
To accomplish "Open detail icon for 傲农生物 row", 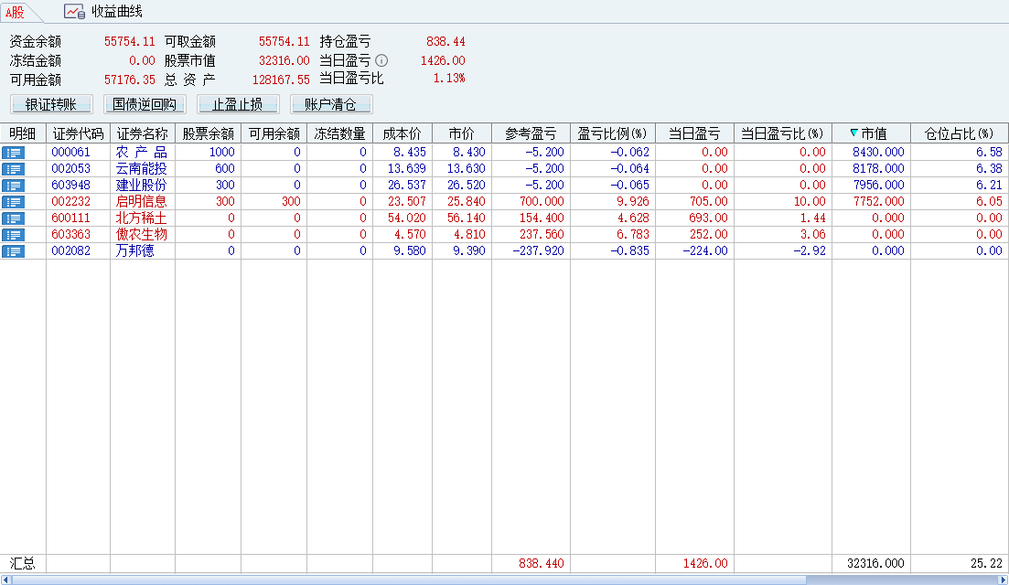I will (x=13, y=235).
